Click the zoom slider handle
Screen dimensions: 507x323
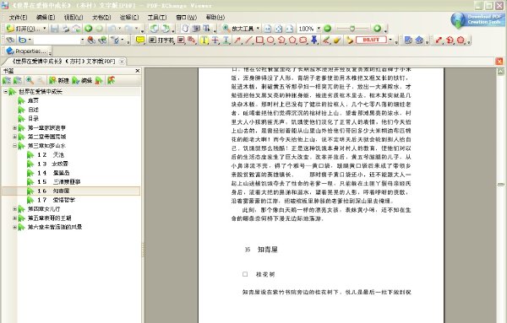point(352,29)
